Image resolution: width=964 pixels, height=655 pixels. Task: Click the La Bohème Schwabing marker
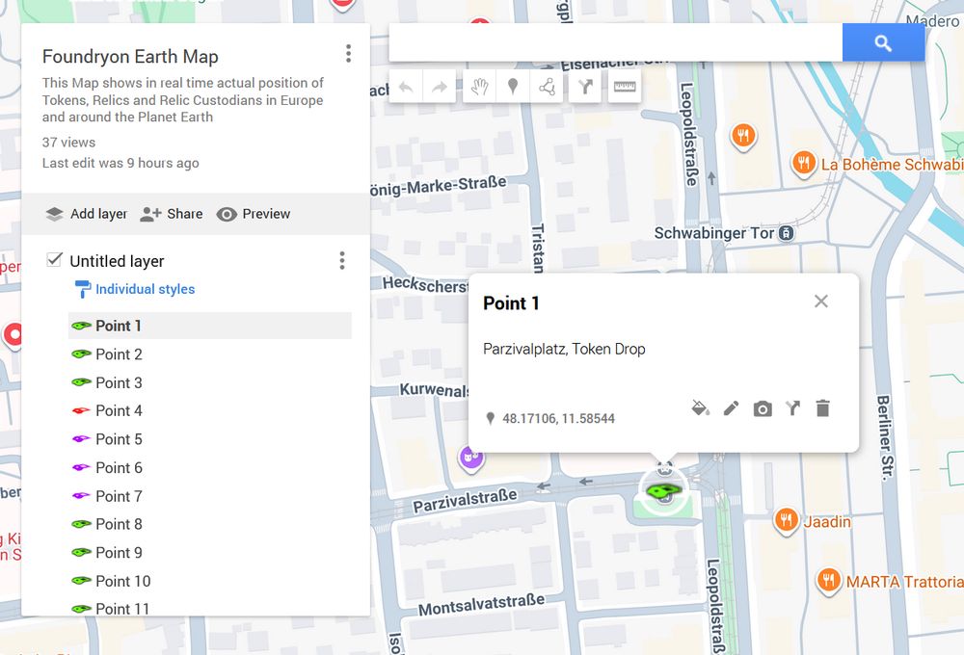point(804,164)
